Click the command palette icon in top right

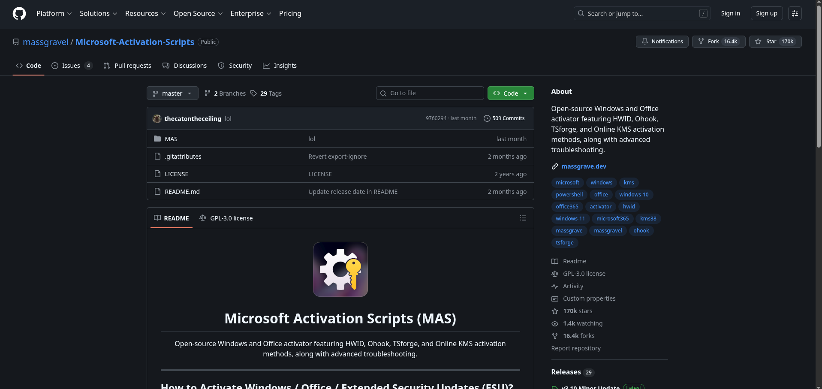(x=795, y=13)
